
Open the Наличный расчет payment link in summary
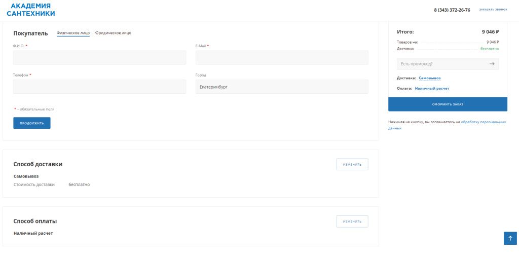coord(432,88)
